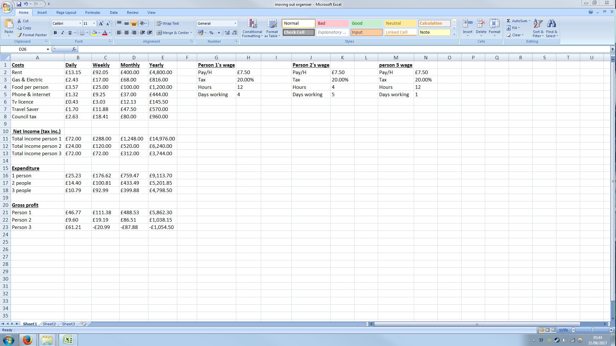
Task: Toggle Wrap Text on selected cell
Action: click(x=168, y=23)
